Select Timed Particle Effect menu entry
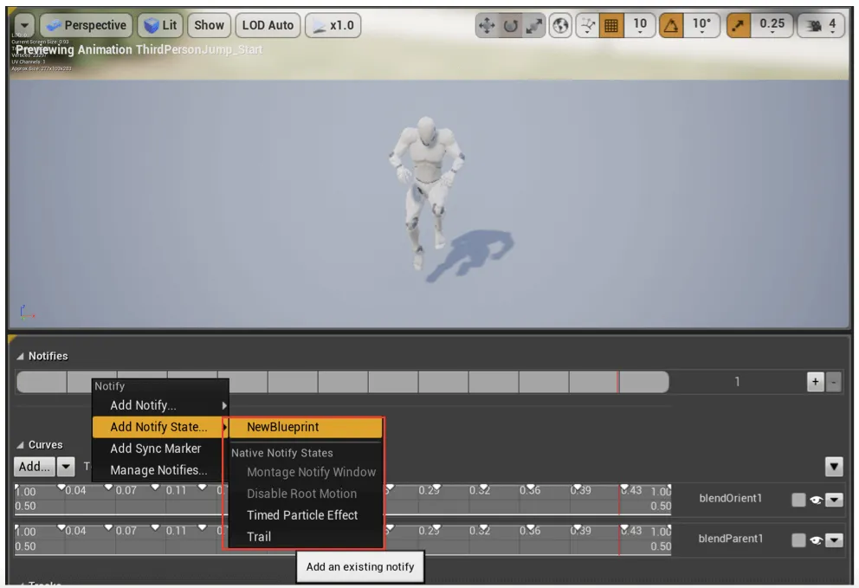Screen dimensions: 859x588 coord(302,515)
